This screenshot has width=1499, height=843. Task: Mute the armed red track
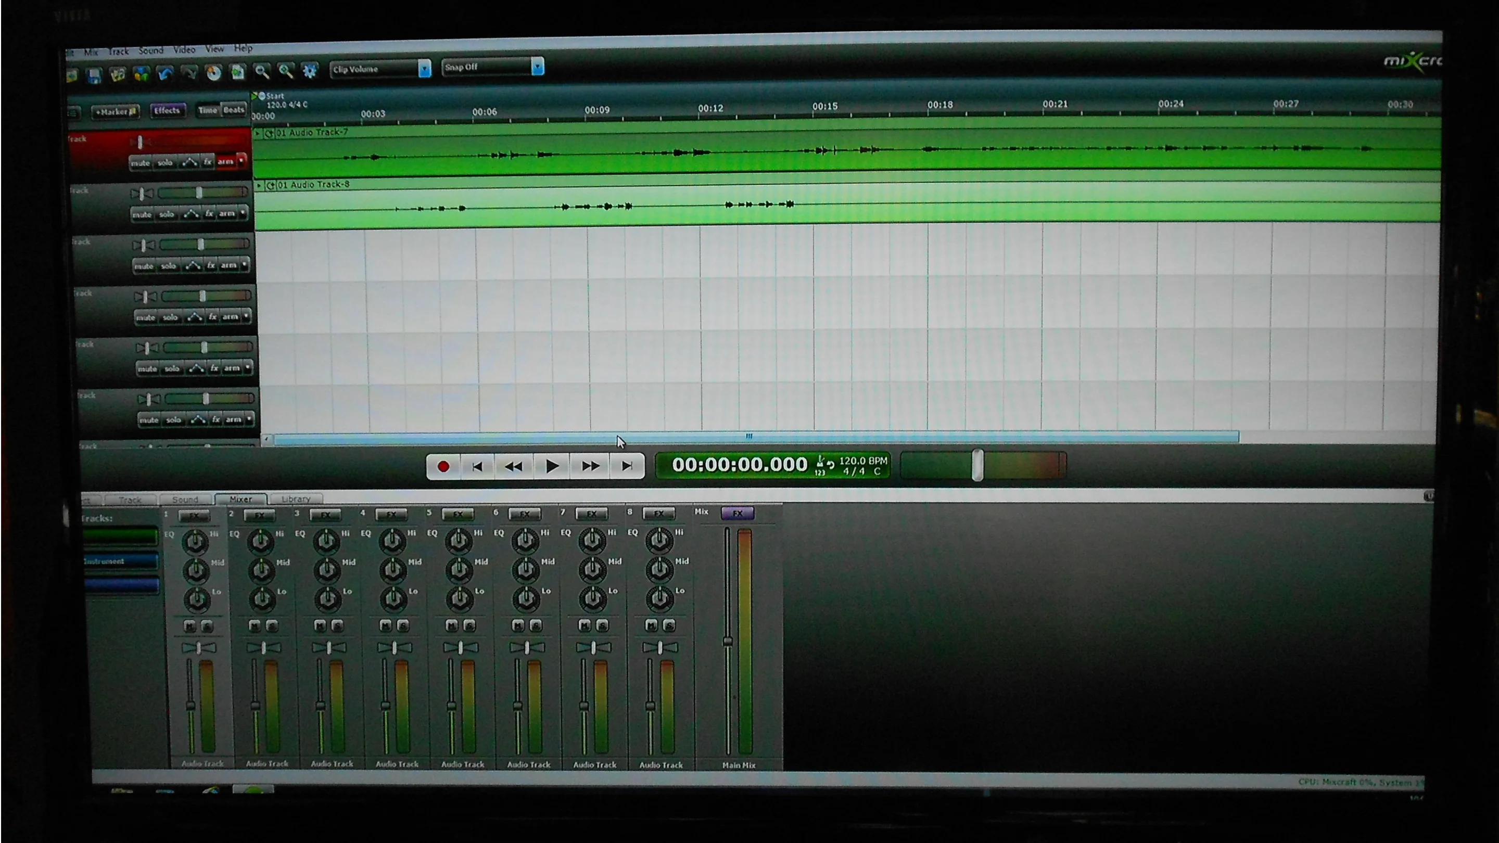(140, 163)
